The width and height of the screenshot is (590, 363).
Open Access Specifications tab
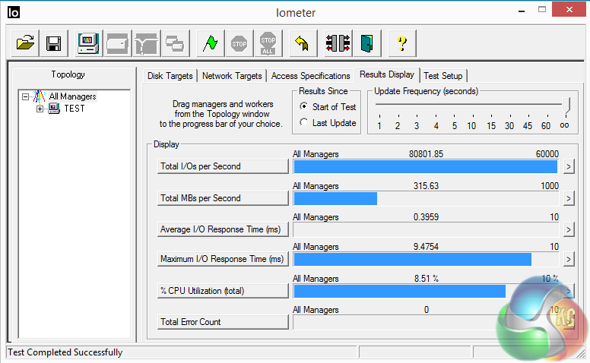coord(310,76)
